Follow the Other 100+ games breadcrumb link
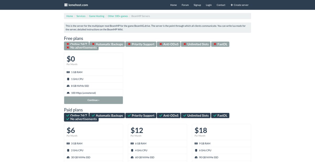 click(x=118, y=16)
